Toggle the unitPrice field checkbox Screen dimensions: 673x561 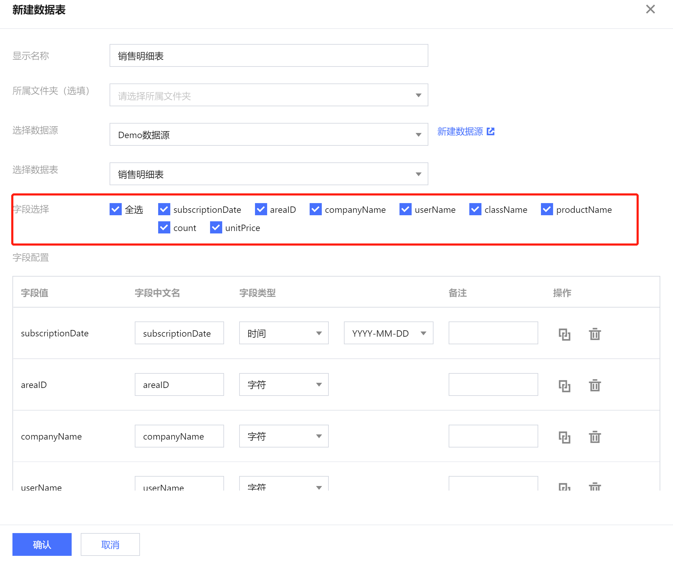click(x=216, y=228)
